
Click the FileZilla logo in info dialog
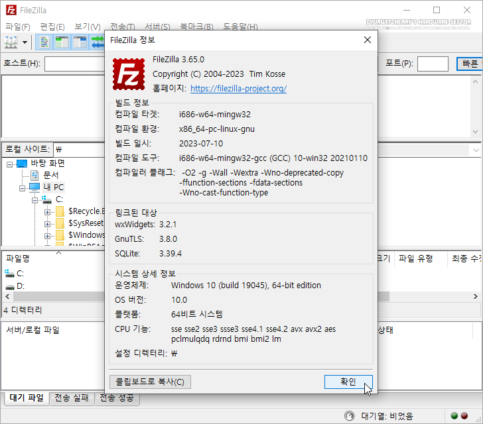coord(129,74)
